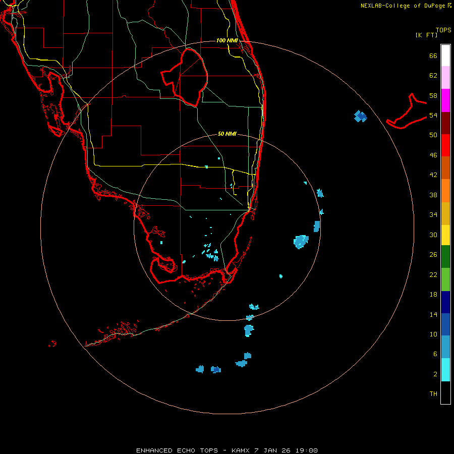Select the dark green swatch near 26
This screenshot has height=454, width=454.
[445, 257]
